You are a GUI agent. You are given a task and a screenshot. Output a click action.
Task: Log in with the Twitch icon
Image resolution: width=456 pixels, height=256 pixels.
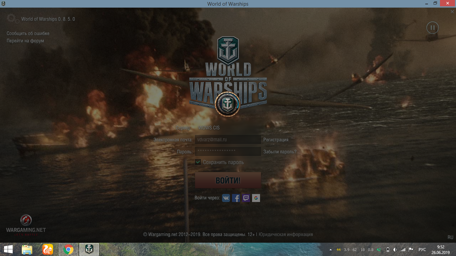246,198
